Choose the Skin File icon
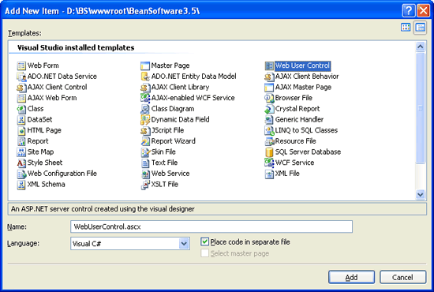This screenshot has width=434, height=292. pyautogui.click(x=145, y=152)
